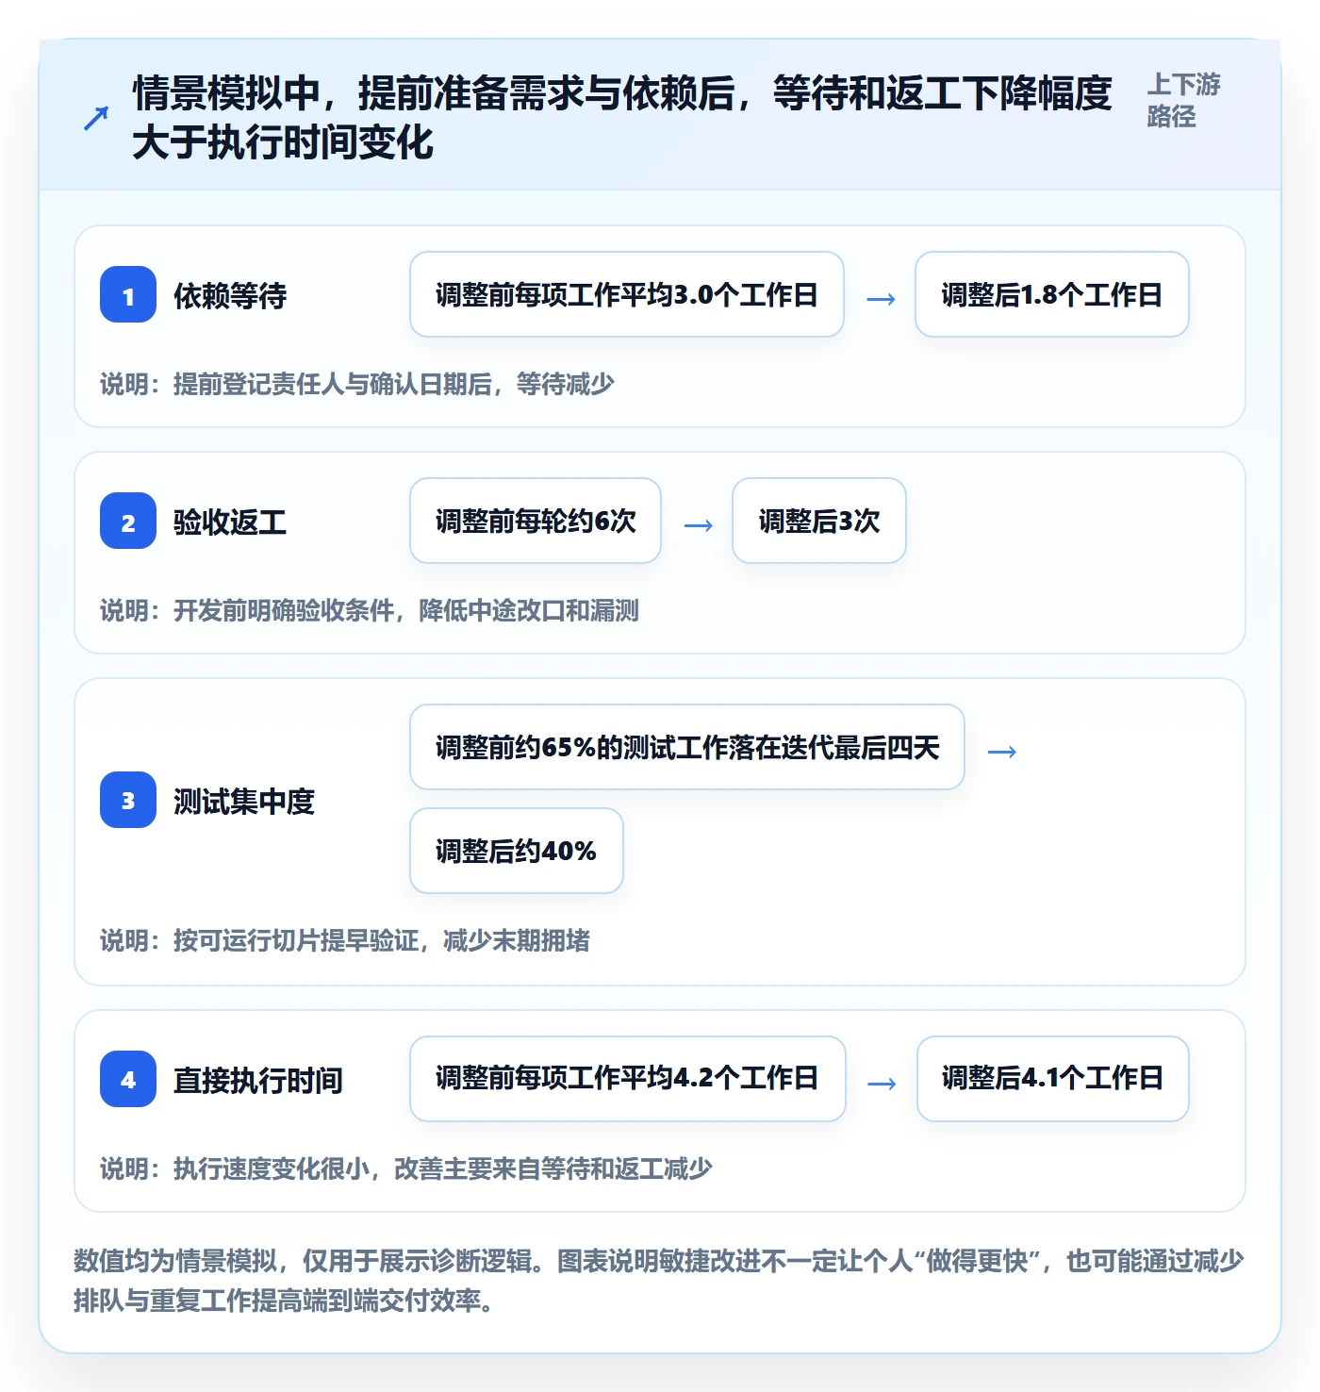Click the note 开发前明确验收条件,降低中途改口和漏测
This screenshot has width=1320, height=1392.
click(370, 610)
